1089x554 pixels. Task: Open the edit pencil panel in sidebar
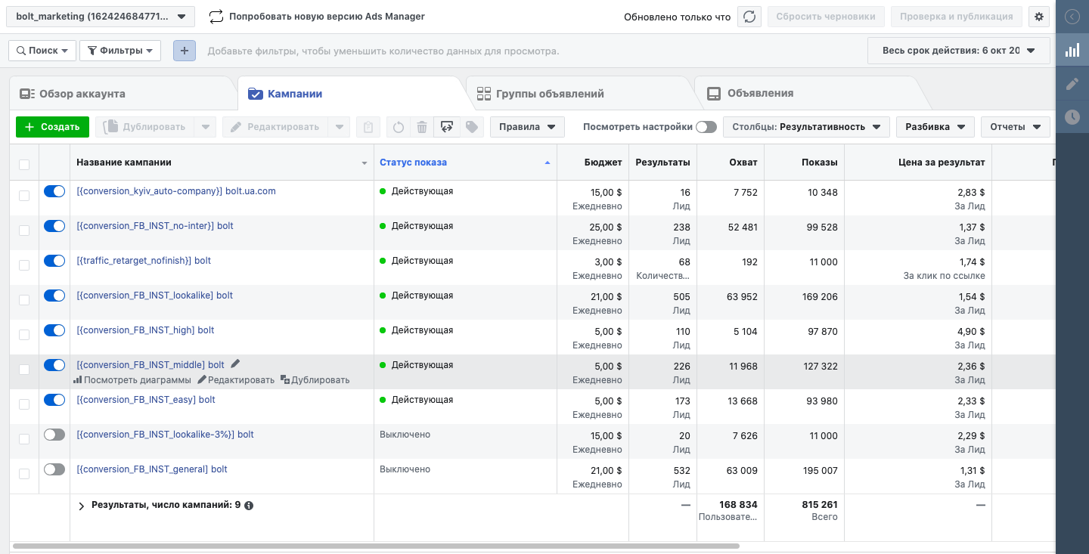tap(1072, 84)
